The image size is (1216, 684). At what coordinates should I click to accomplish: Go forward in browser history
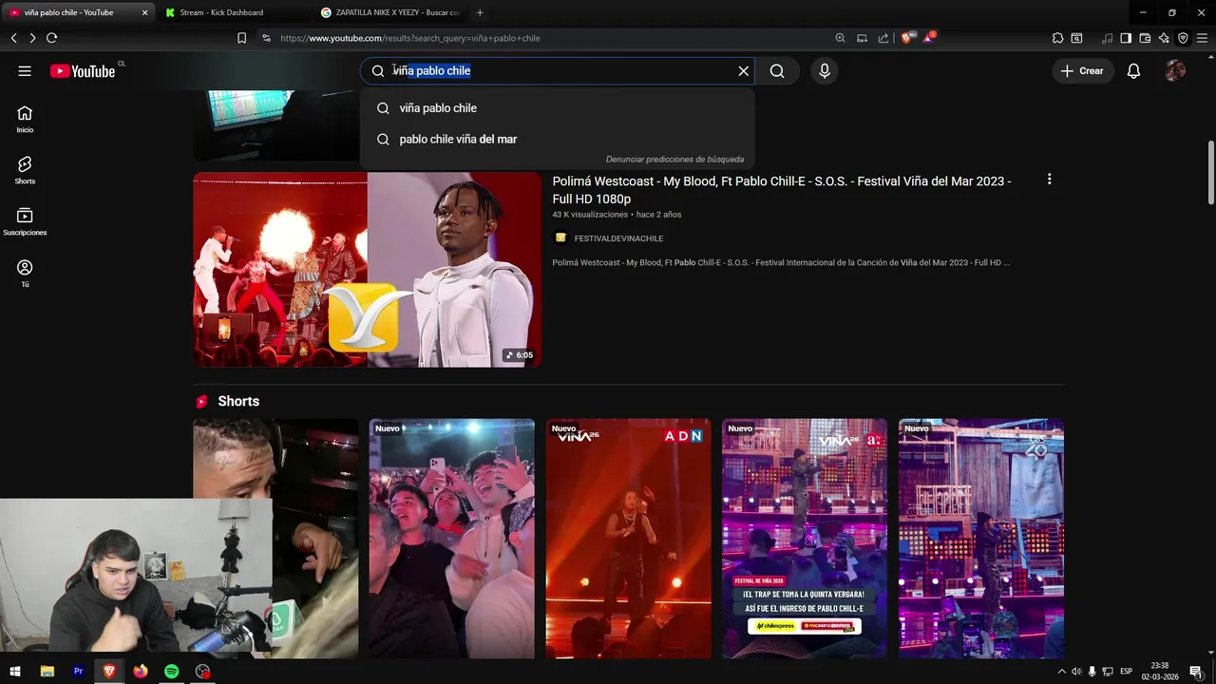pyautogui.click(x=32, y=38)
